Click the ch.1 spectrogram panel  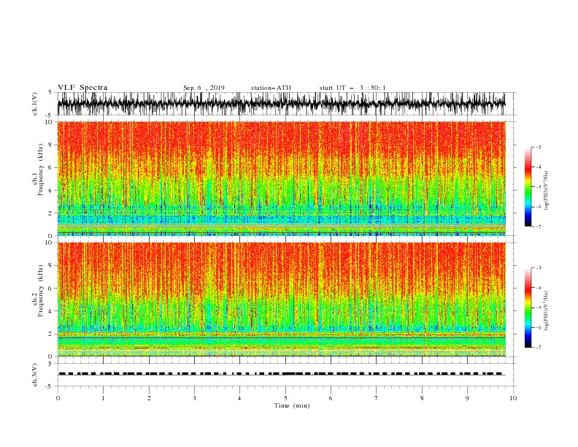(x=281, y=178)
